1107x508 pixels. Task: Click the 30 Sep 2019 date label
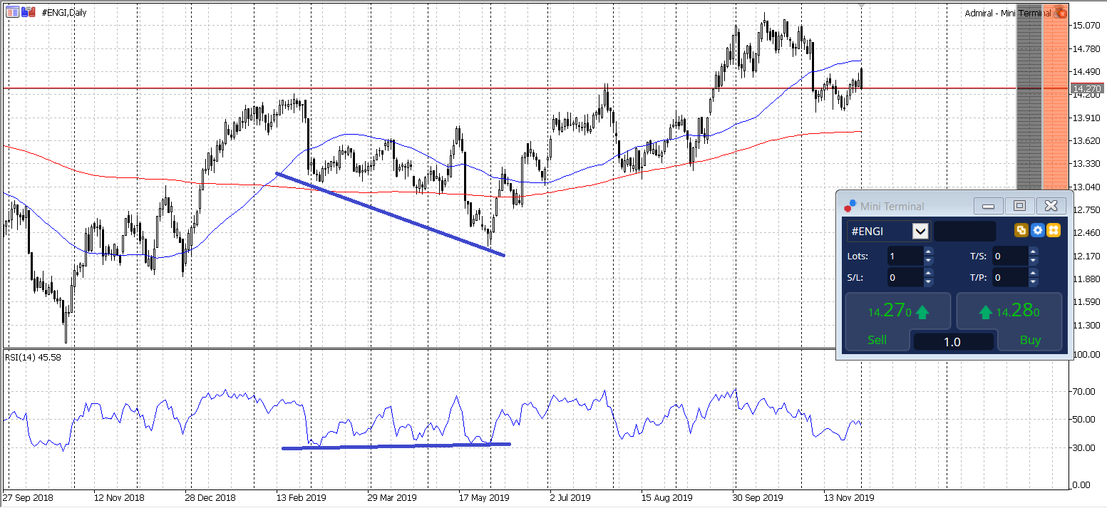tap(757, 497)
